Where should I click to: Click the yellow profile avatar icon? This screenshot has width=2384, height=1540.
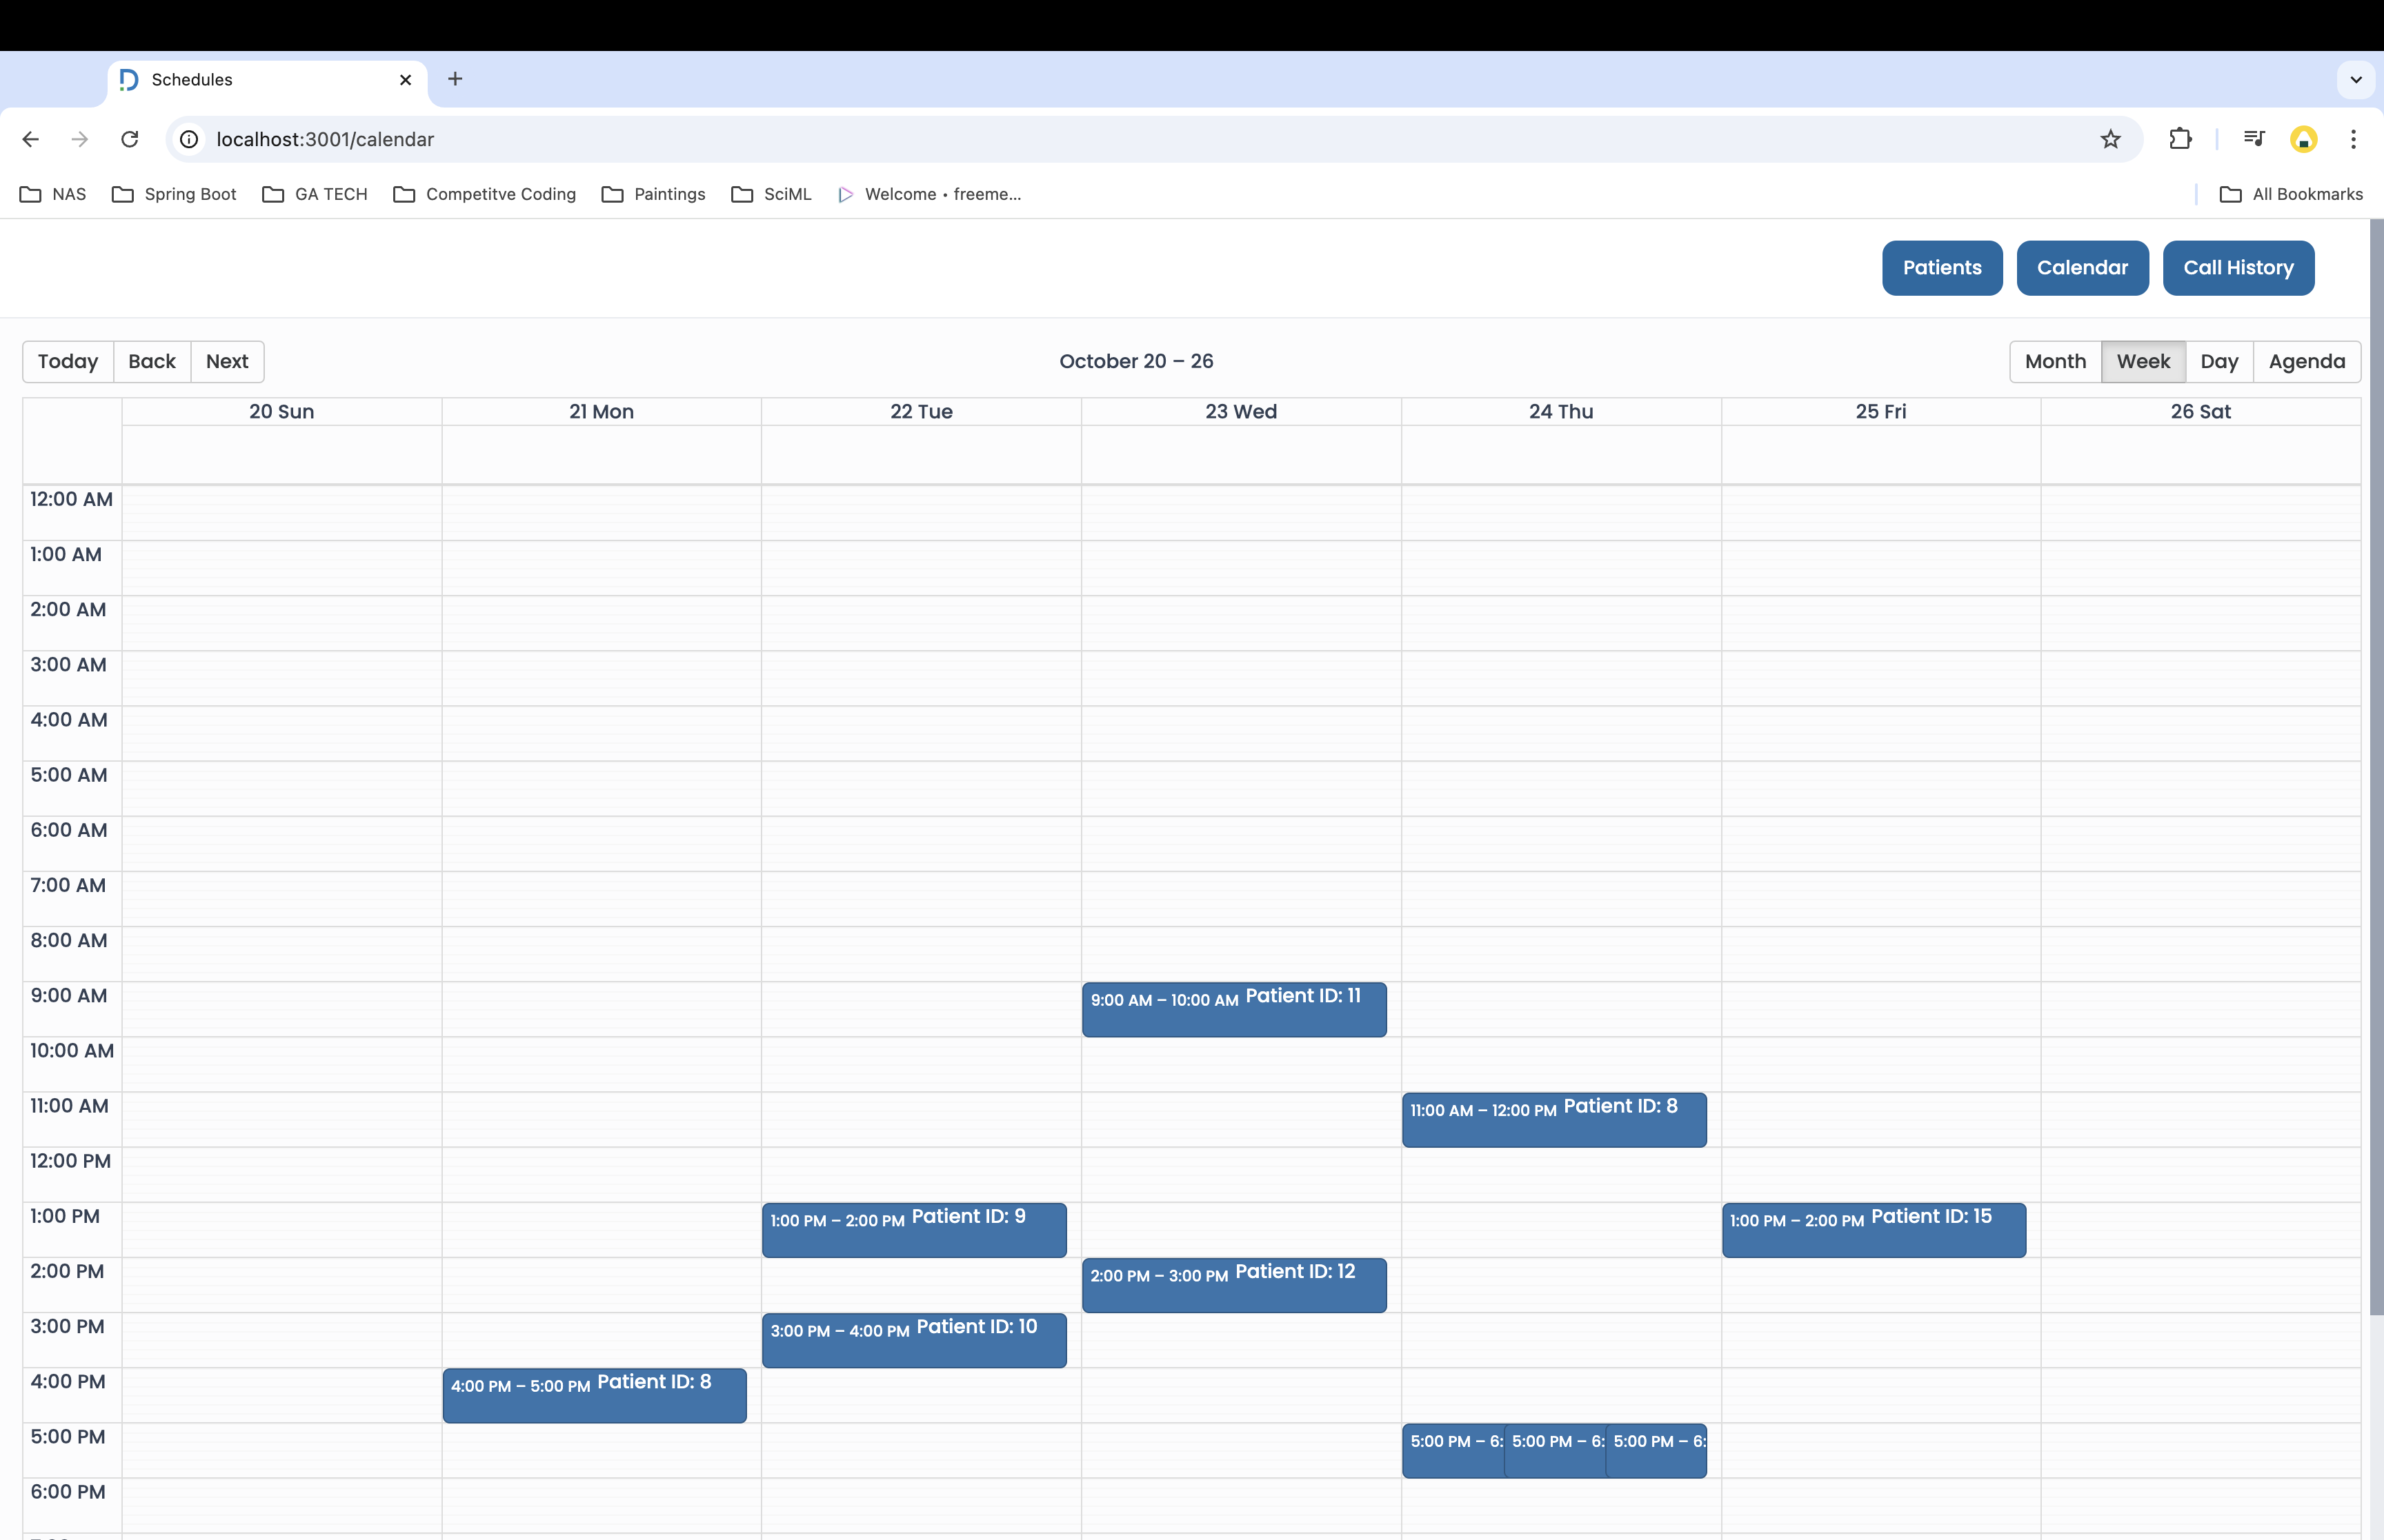[x=2303, y=139]
